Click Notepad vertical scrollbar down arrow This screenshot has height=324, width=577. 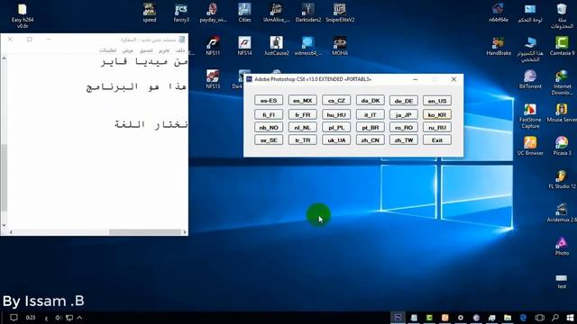click(x=4, y=226)
